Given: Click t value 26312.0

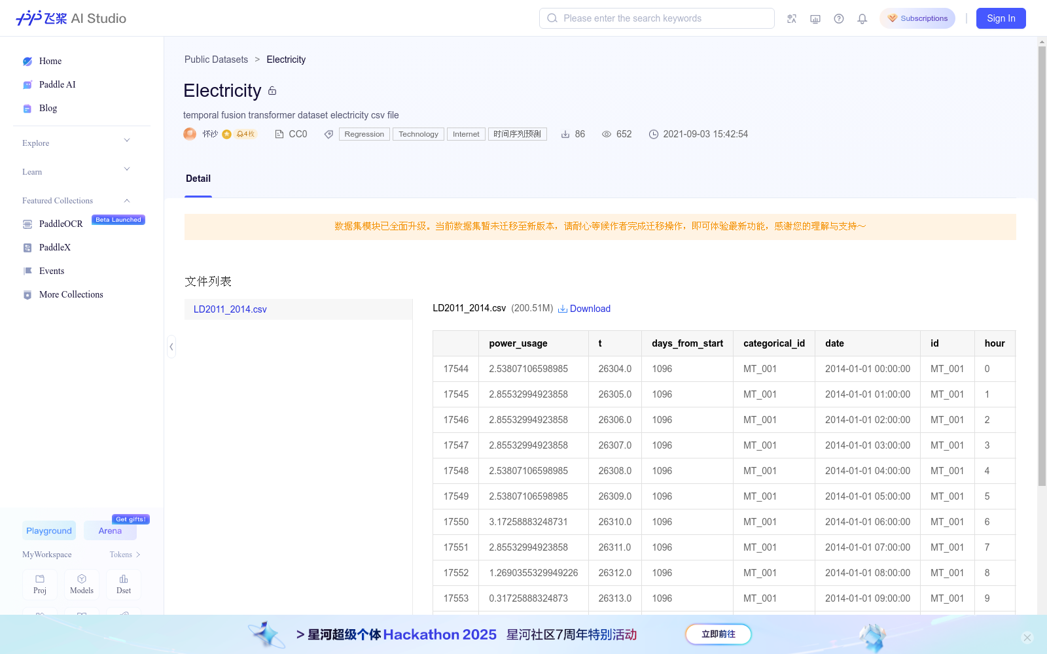Looking at the screenshot, I should (x=615, y=573).
